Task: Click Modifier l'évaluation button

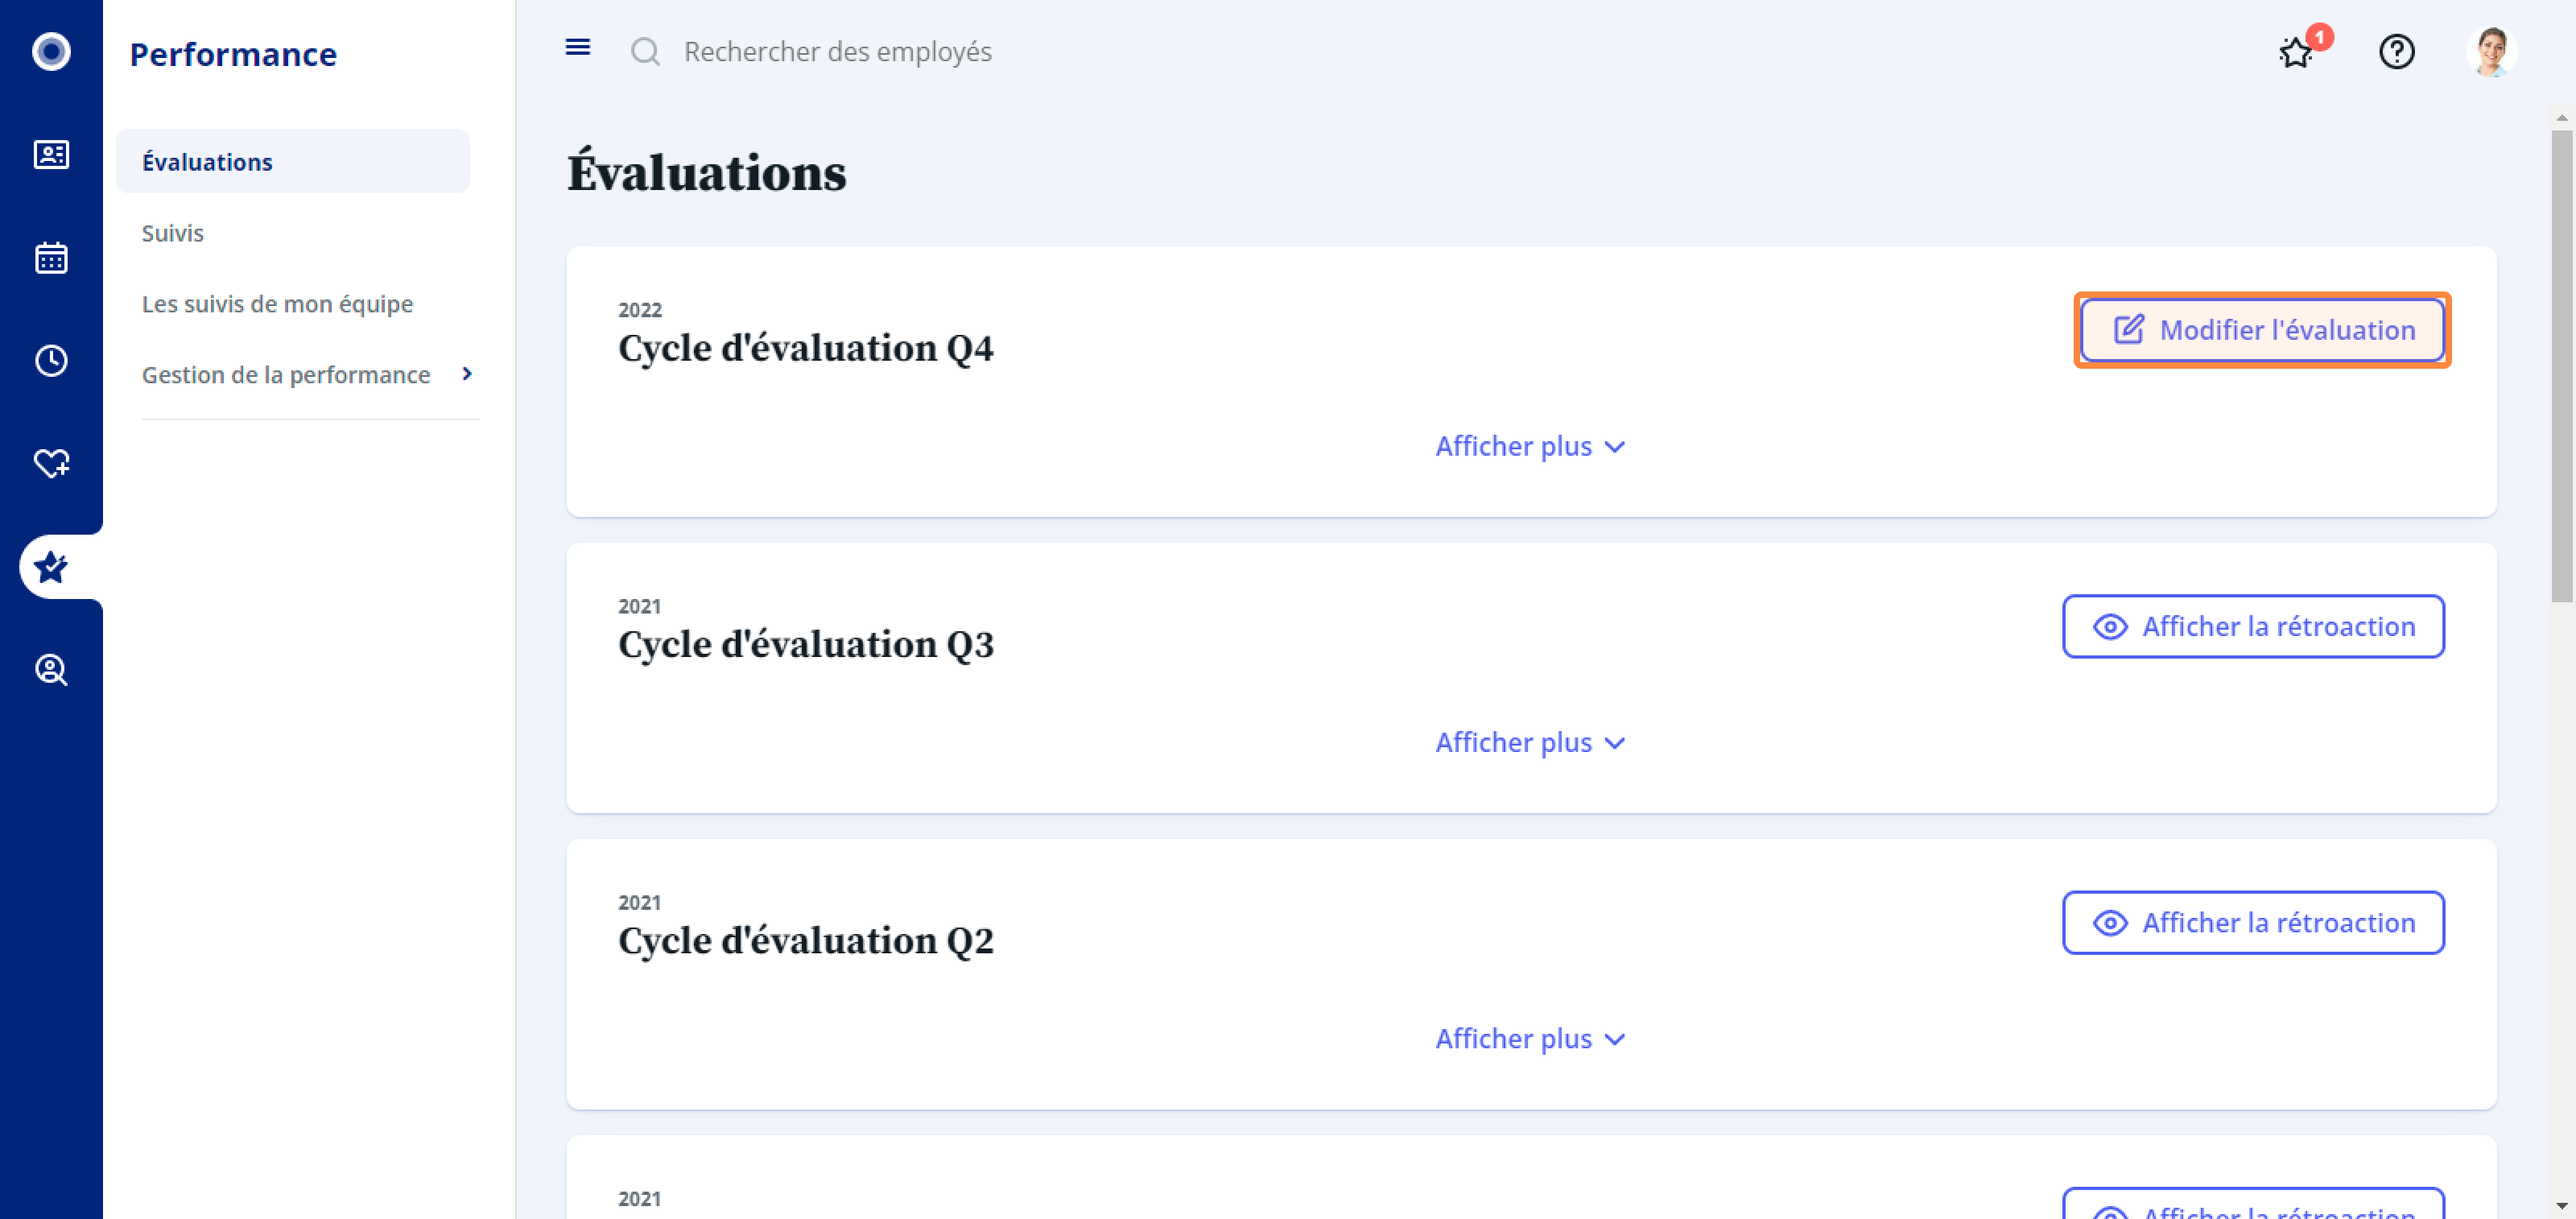Action: point(2262,330)
